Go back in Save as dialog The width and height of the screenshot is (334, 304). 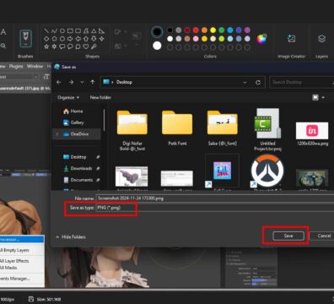(x=58, y=82)
